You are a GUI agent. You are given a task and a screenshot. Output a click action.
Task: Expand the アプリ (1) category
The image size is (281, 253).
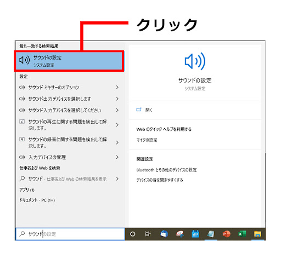(27, 190)
